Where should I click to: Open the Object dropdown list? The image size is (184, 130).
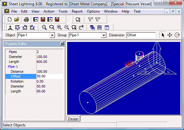click(52, 35)
